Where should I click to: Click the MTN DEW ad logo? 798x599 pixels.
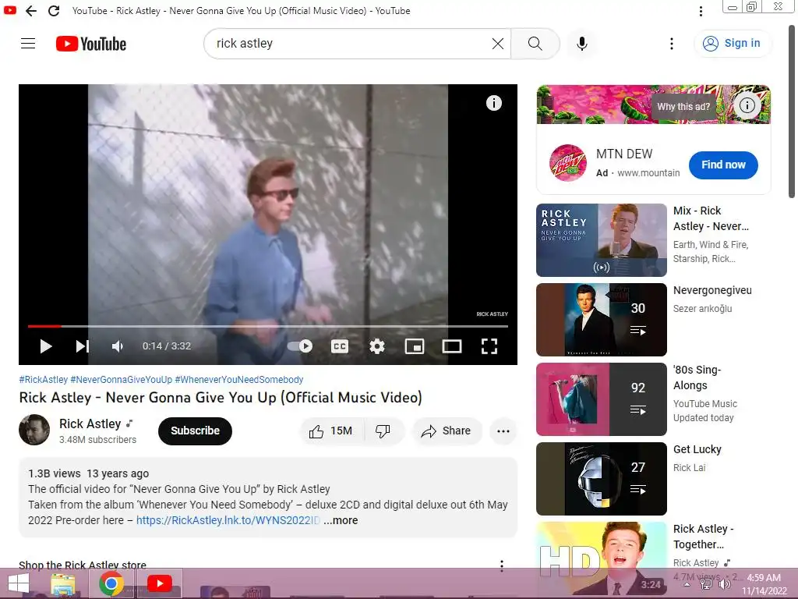point(567,163)
